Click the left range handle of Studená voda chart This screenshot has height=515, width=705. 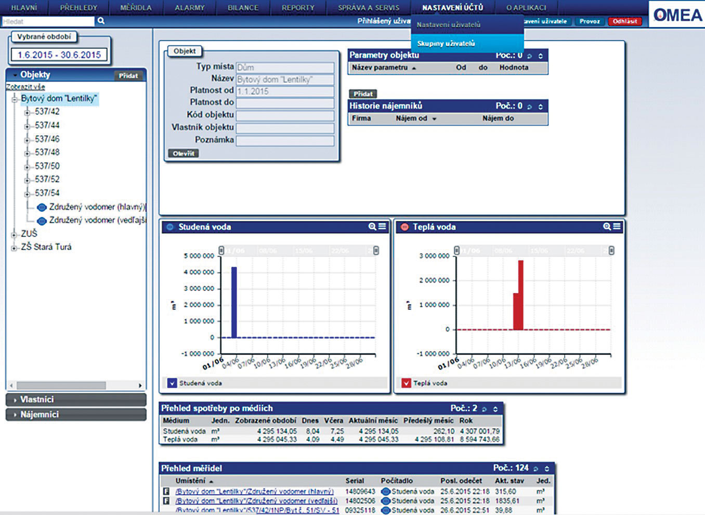point(221,251)
